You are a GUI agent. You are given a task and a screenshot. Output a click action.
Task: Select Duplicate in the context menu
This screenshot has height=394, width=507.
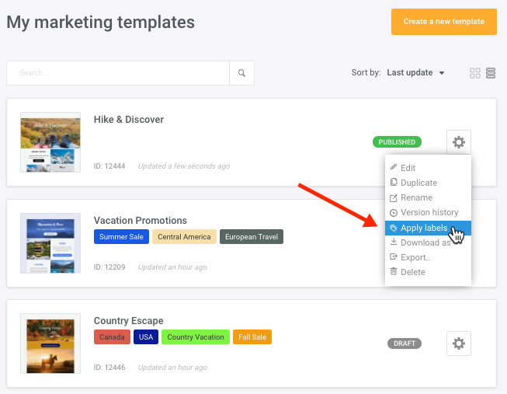point(418,183)
